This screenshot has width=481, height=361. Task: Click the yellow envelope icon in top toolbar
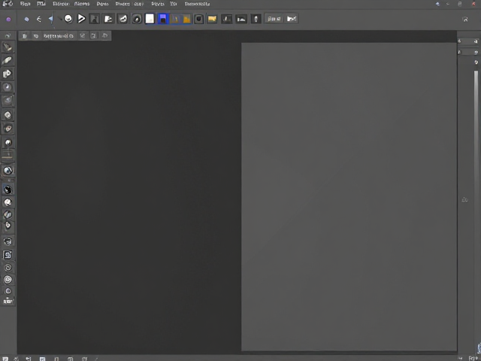pos(212,19)
